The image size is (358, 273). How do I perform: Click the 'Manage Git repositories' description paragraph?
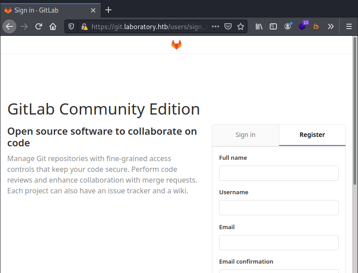tap(102, 175)
